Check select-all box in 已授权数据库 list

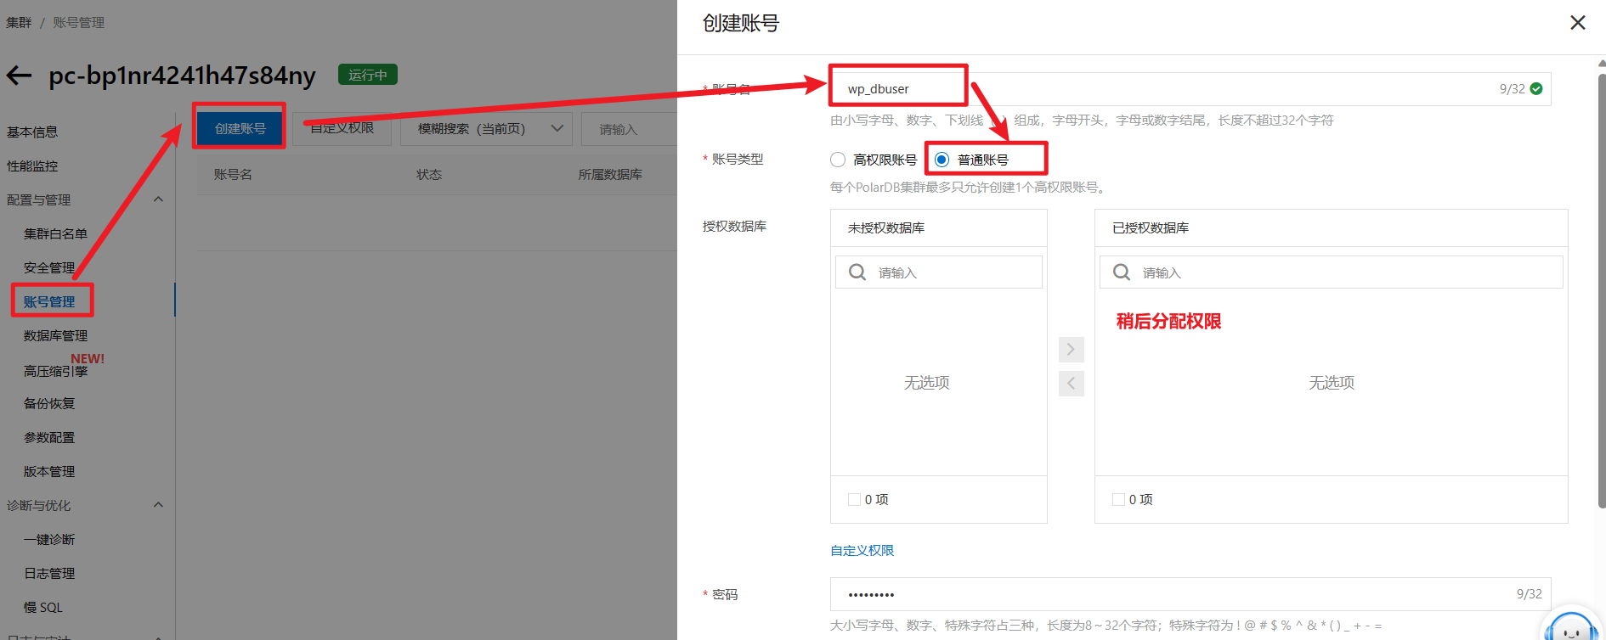tap(1118, 500)
